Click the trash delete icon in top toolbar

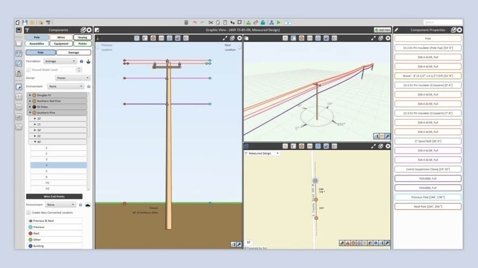point(187,22)
